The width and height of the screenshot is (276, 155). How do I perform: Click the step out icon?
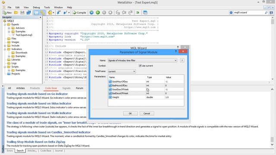[130, 12]
